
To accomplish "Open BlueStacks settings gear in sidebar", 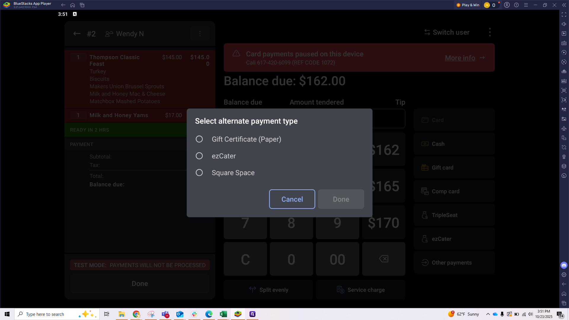I will [564, 275].
